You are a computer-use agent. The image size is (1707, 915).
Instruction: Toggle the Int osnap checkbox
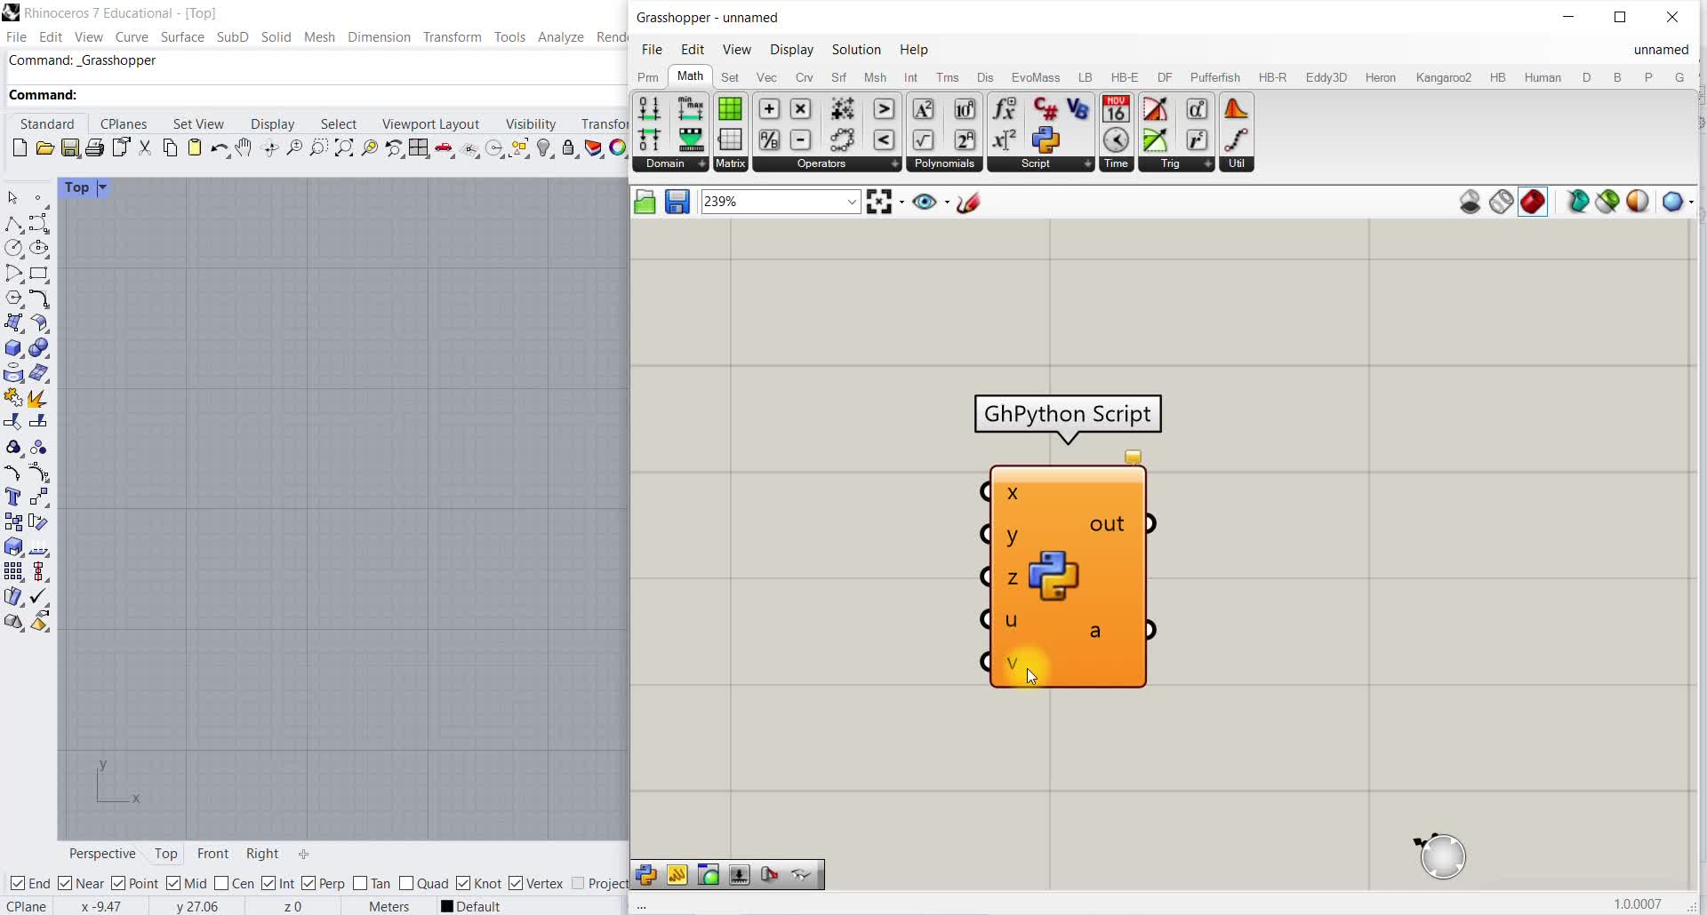(268, 883)
